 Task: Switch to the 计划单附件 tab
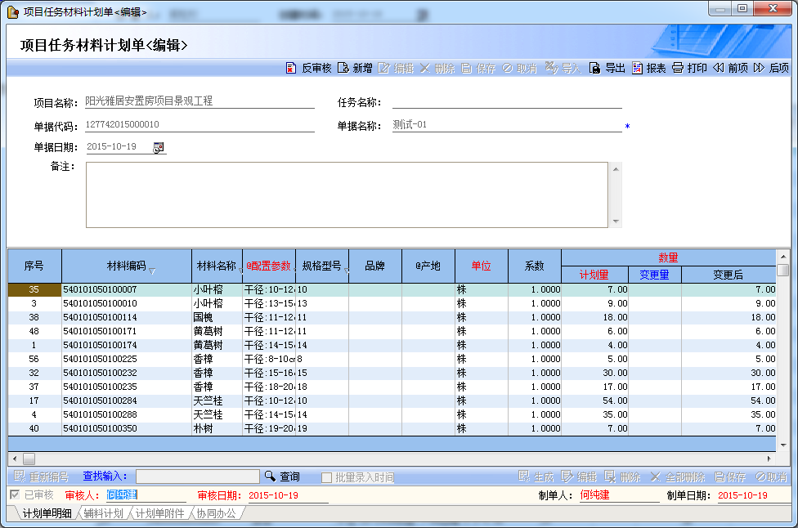click(x=159, y=513)
